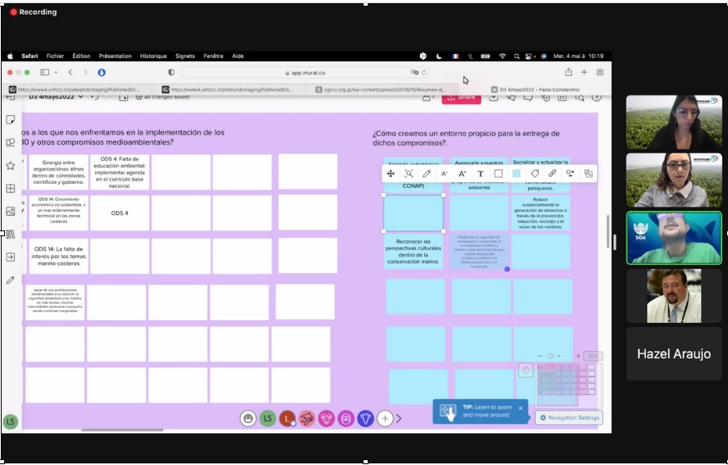Close the Learn to zoom tip
728x465 pixels.
pyautogui.click(x=521, y=408)
